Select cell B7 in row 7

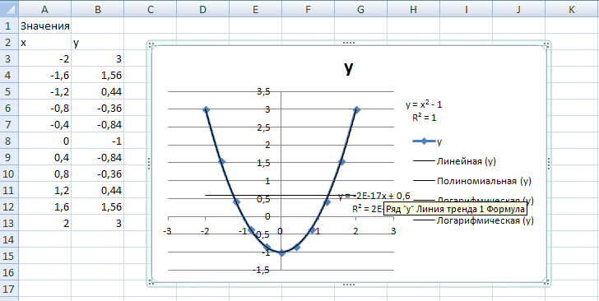[97, 125]
